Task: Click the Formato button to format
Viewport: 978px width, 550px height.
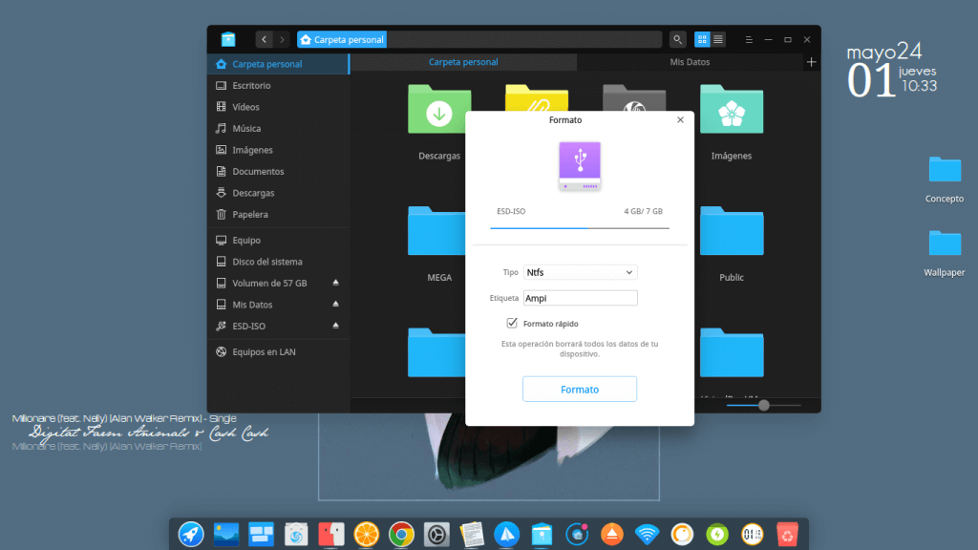Action: [580, 390]
